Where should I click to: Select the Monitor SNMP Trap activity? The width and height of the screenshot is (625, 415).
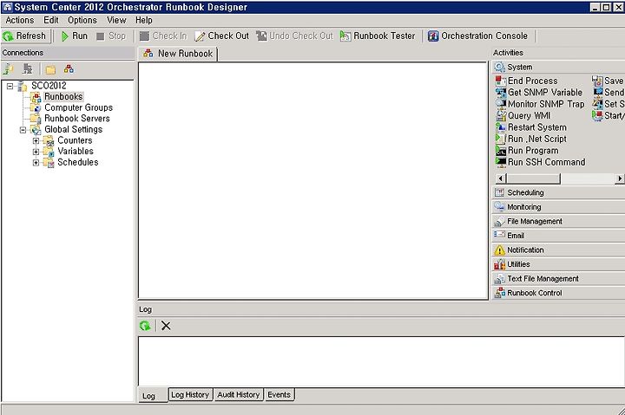540,104
